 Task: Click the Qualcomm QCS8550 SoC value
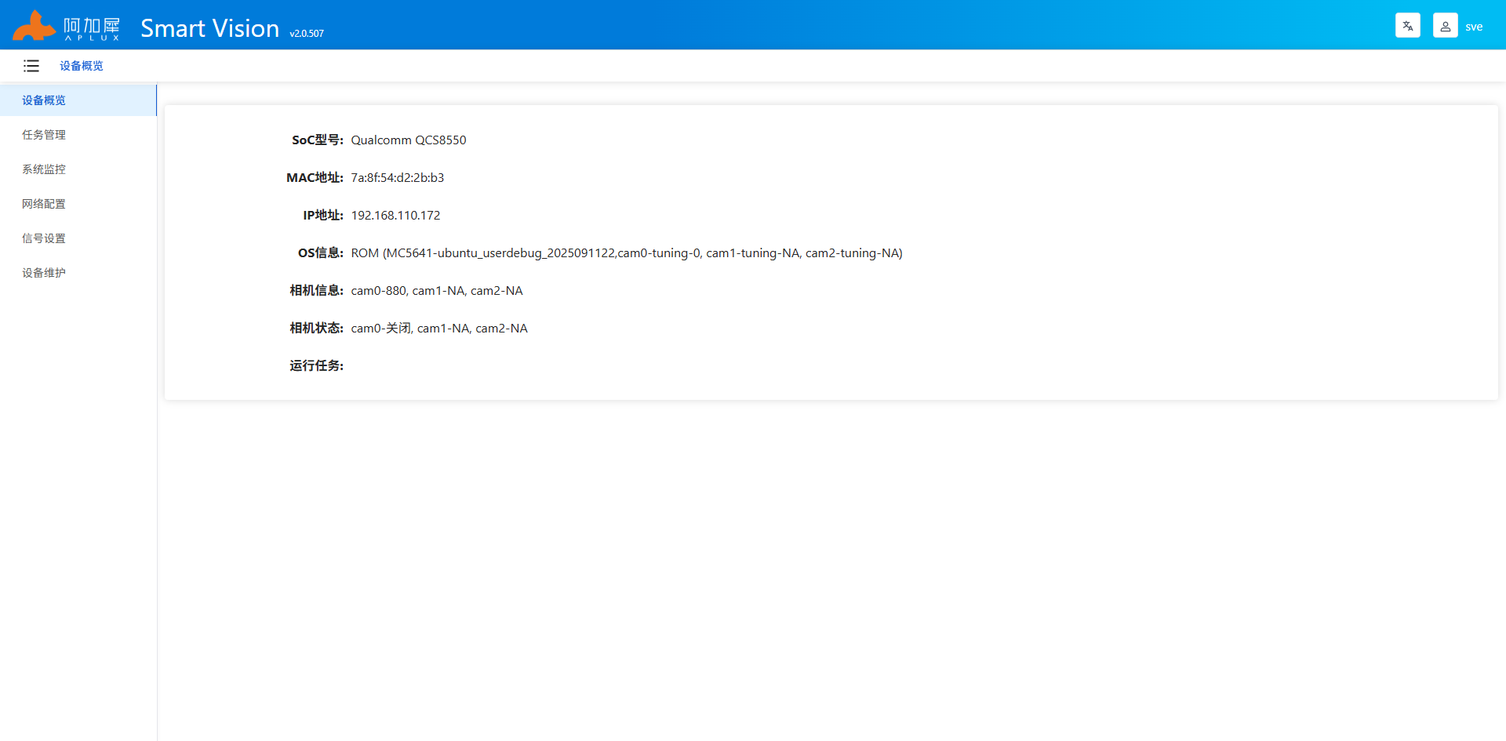tap(409, 140)
